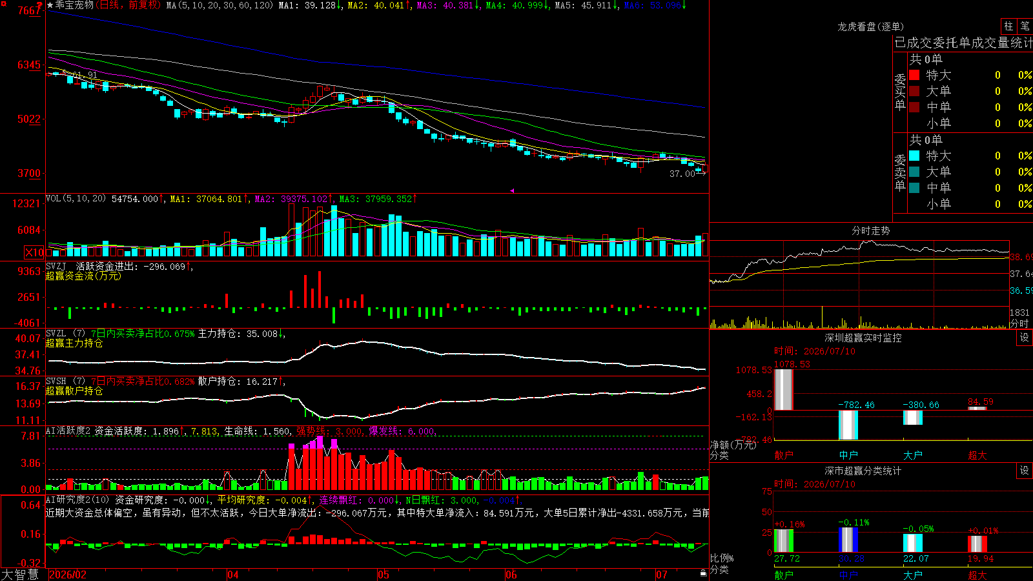Click VOL(5,10,20) indicator label
Viewport: 1033px width, 581px height.
coord(76,198)
